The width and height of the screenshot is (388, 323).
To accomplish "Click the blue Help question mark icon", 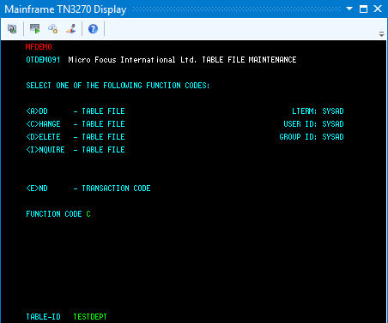I will point(93,29).
